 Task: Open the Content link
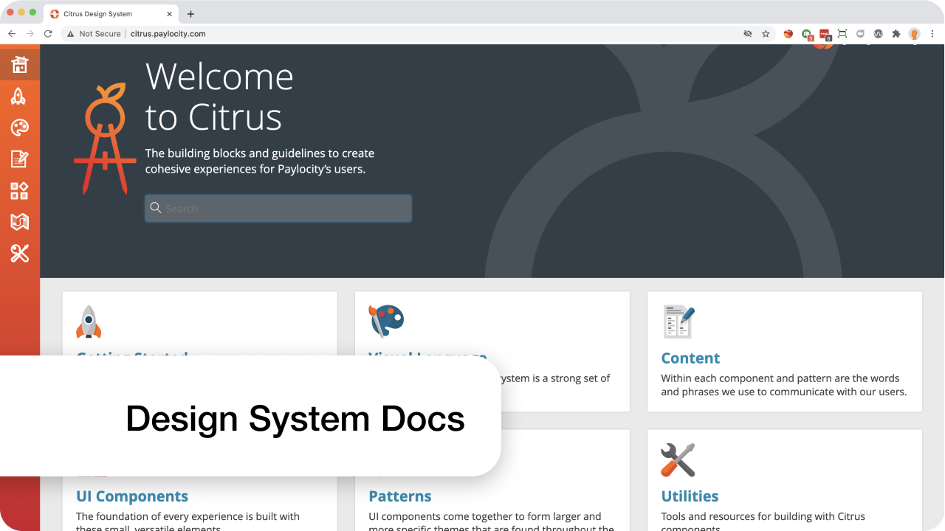pos(690,358)
